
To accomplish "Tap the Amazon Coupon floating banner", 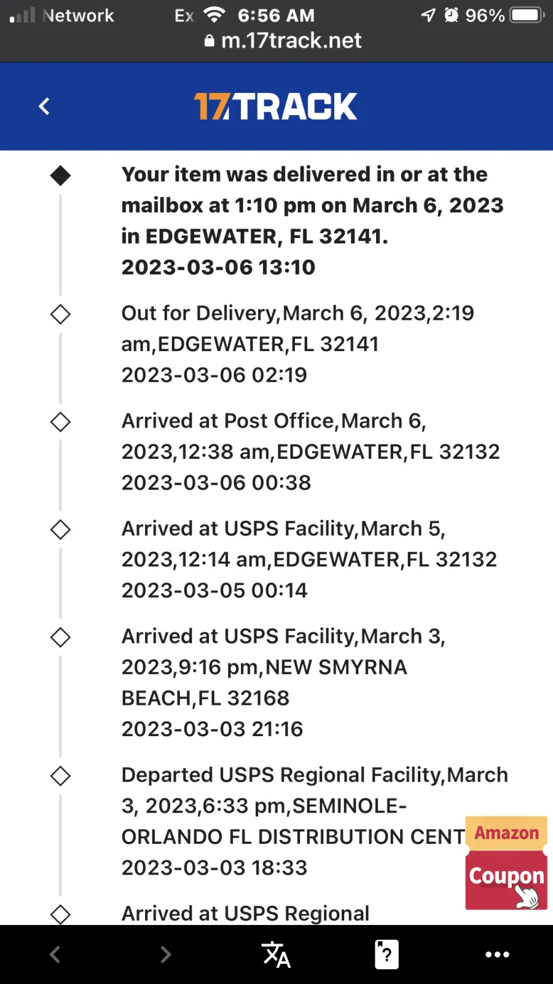I will 506,863.
